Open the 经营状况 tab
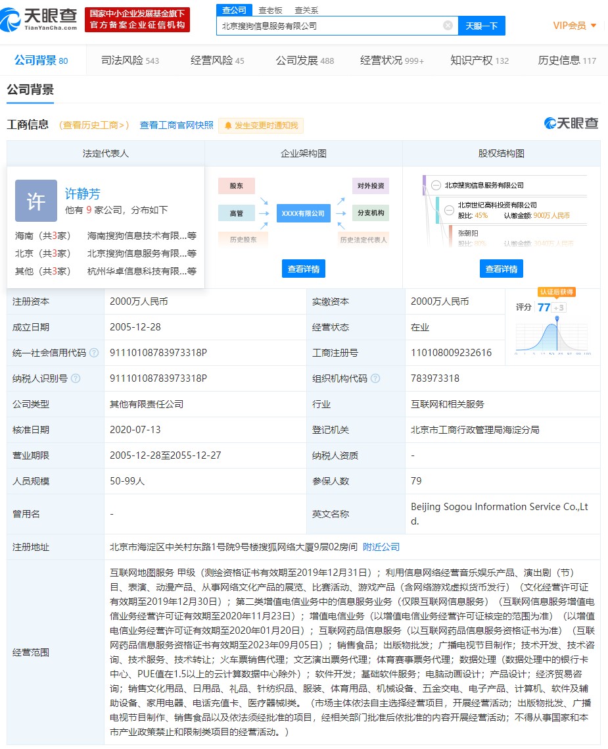The height and width of the screenshot is (749, 608). (x=392, y=60)
